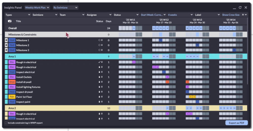The width and height of the screenshot is (253, 131).
Task: Click the cyan swimlane color on Inspect paint
Action: pyautogui.click(x=6, y=102)
